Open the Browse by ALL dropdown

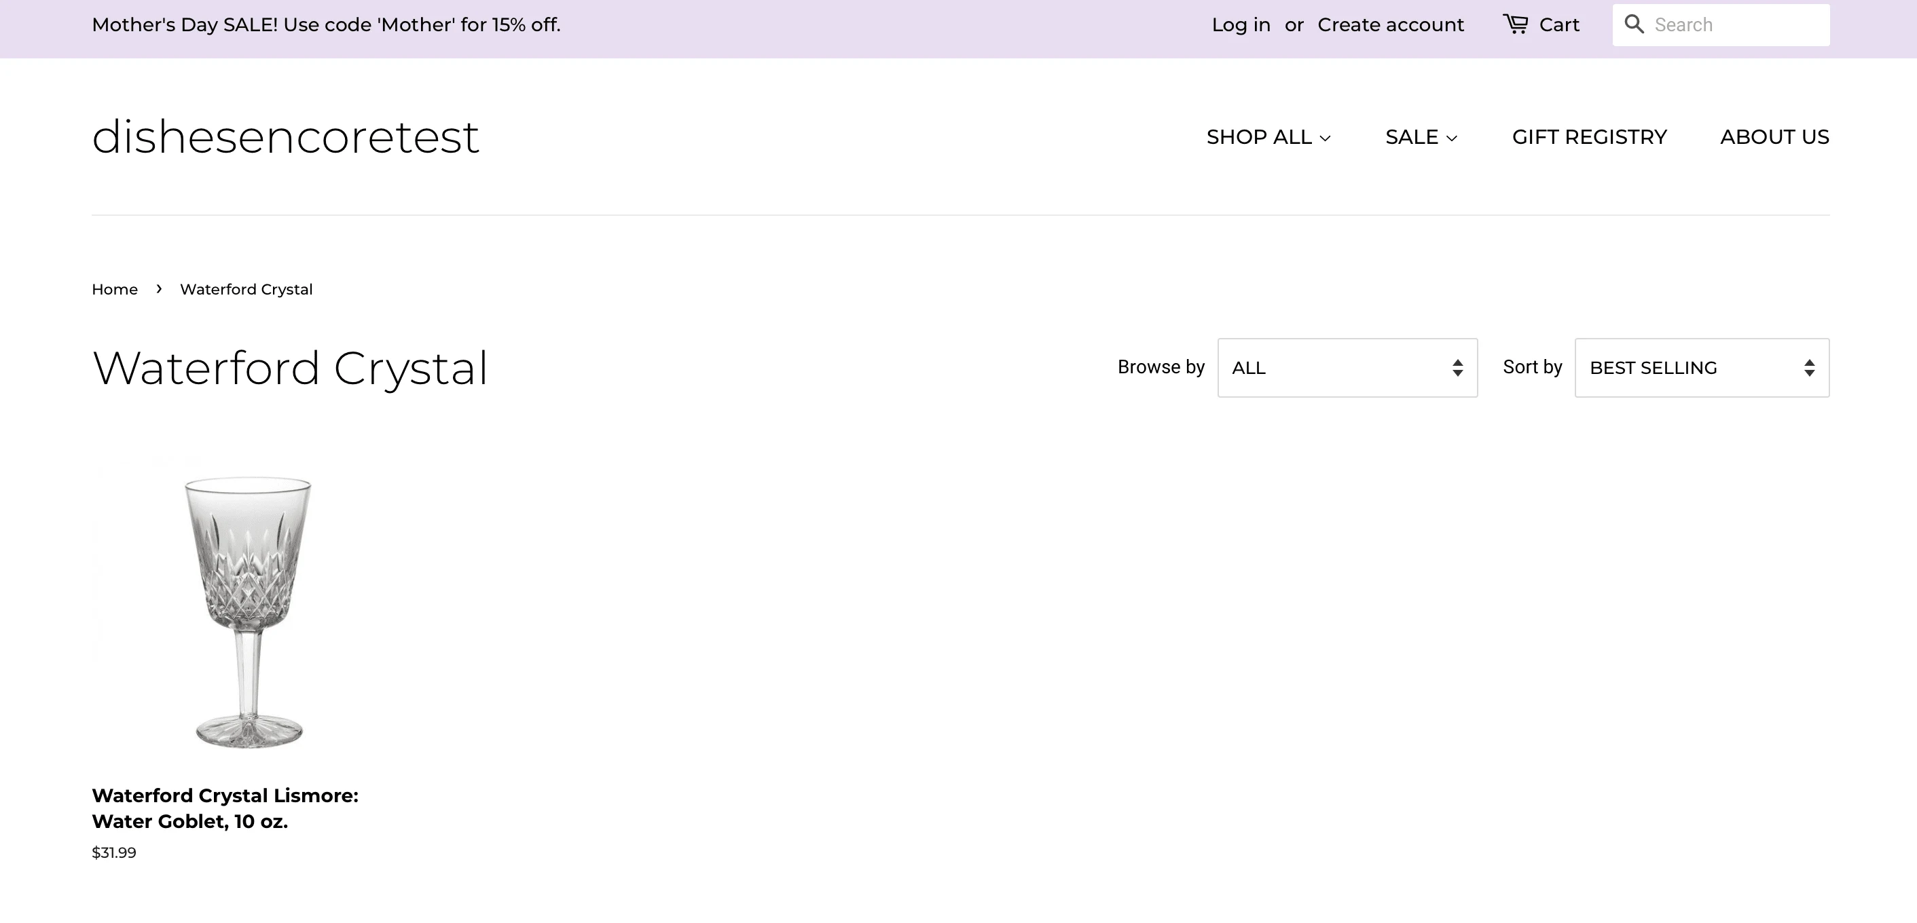pos(1347,367)
